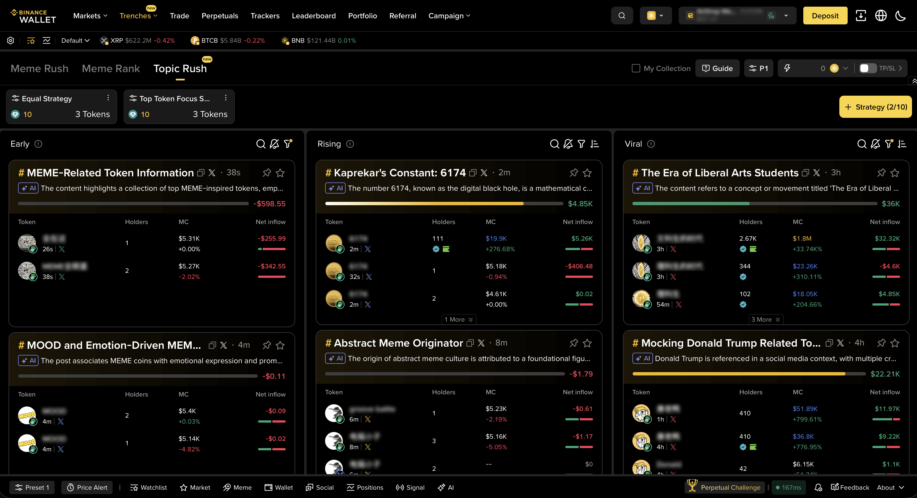Open settings gear in ticker bar
917x498 pixels.
(11, 40)
